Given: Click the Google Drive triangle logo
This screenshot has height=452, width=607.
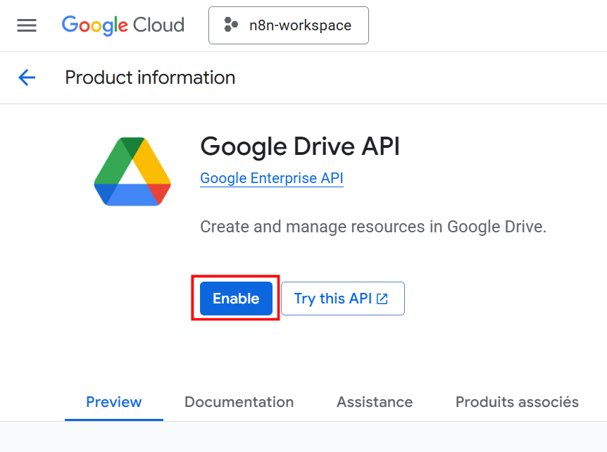Looking at the screenshot, I should point(132,171).
